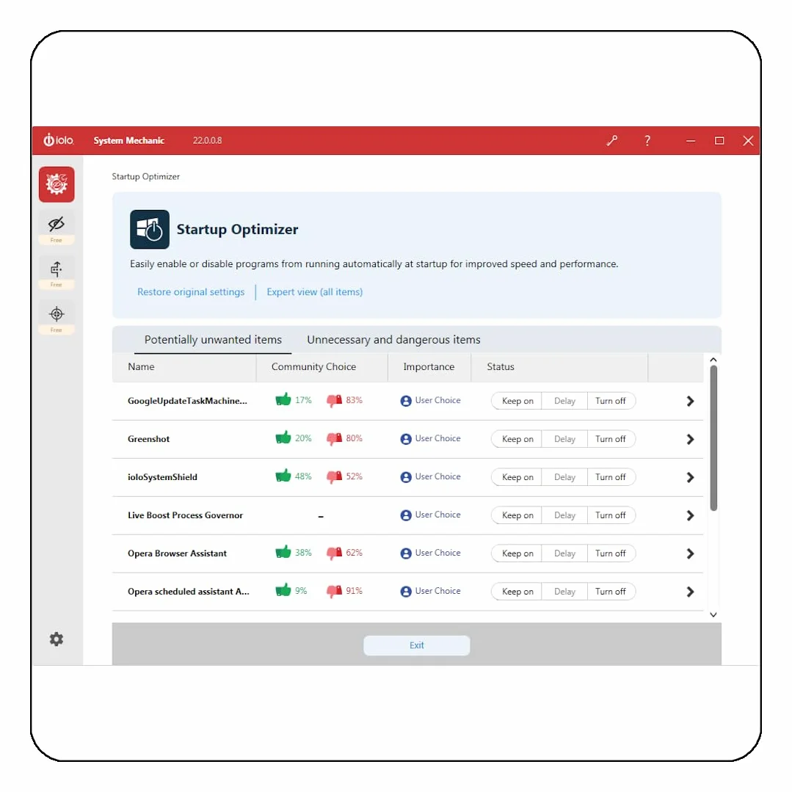Click thumbs-down icon for Opera Browser Assistant

click(x=335, y=553)
